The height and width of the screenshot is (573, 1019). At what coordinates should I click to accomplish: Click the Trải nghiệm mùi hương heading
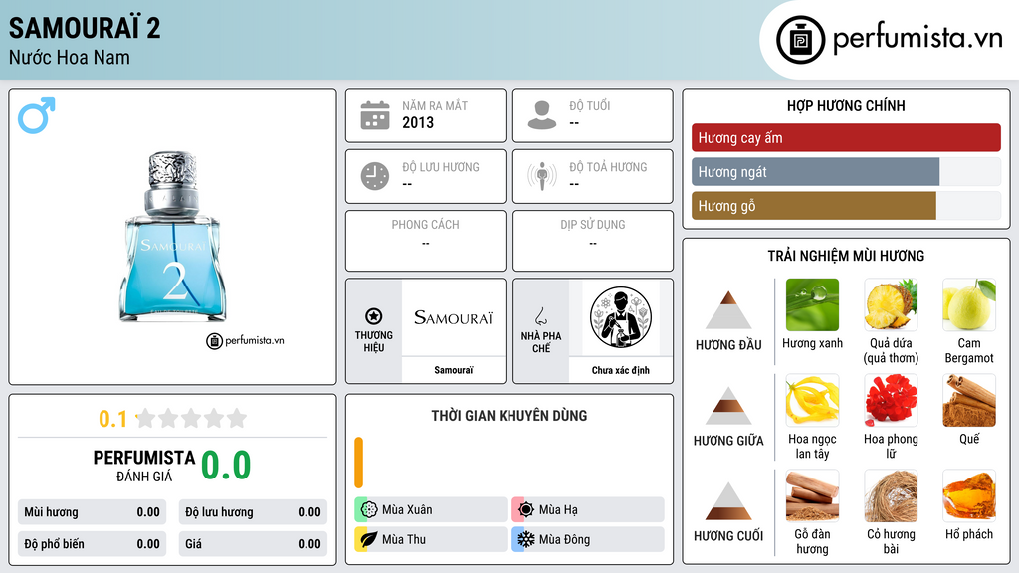tap(846, 256)
